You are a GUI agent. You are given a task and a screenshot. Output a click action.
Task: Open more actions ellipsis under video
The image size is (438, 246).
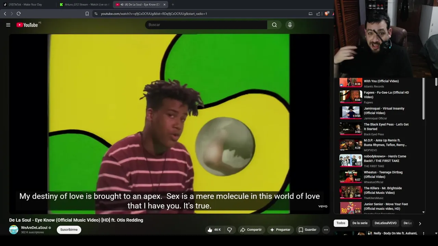[x=326, y=230]
